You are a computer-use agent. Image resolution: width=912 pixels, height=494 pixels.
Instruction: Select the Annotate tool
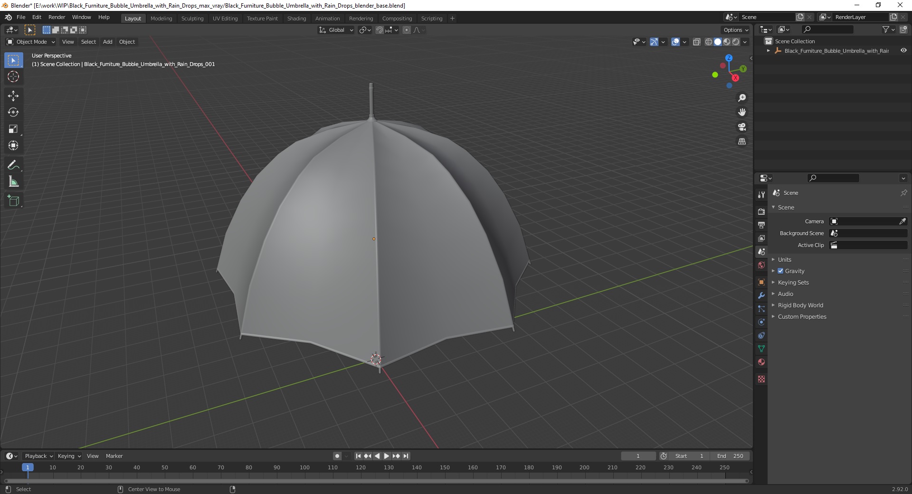coord(13,165)
